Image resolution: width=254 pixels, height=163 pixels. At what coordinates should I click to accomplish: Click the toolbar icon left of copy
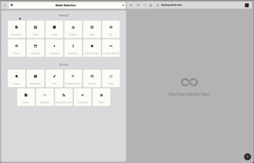coord(144,5)
